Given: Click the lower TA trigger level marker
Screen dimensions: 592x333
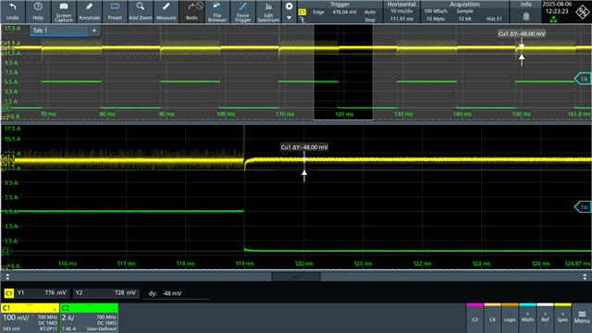Looking at the screenshot, I should tap(584, 207).
